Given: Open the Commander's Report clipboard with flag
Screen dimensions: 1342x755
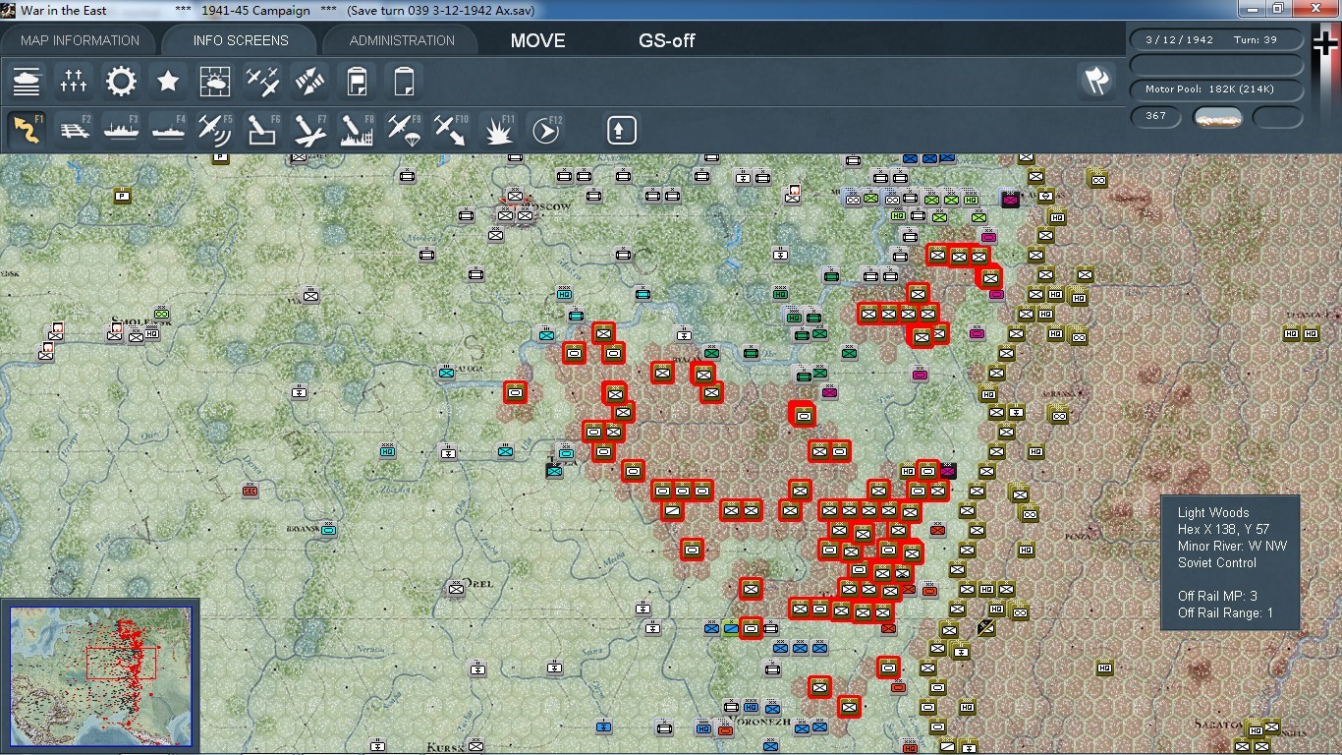Looking at the screenshot, I should pos(357,81).
